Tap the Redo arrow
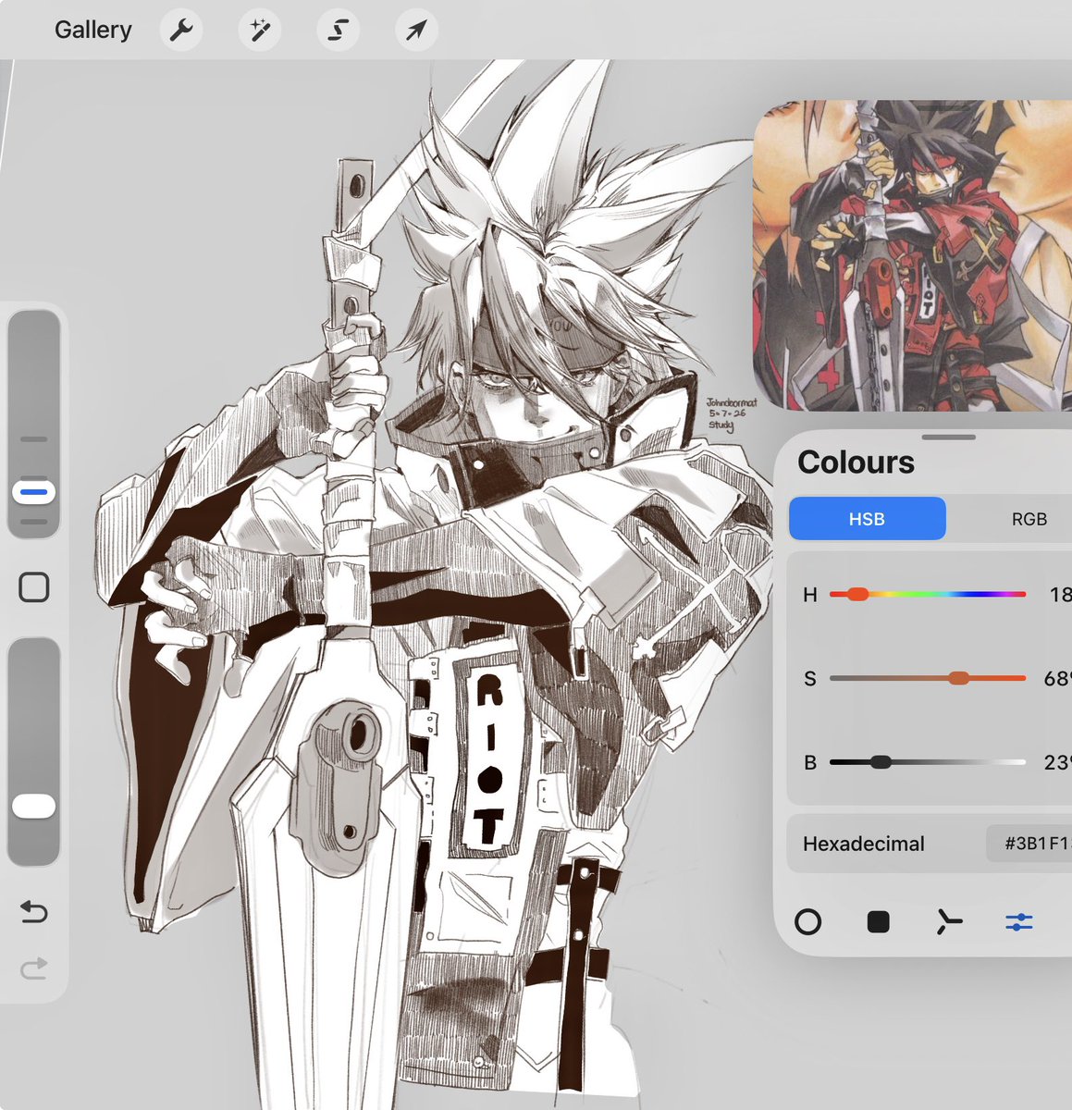Screen dimensions: 1072x1110 (x=34, y=968)
